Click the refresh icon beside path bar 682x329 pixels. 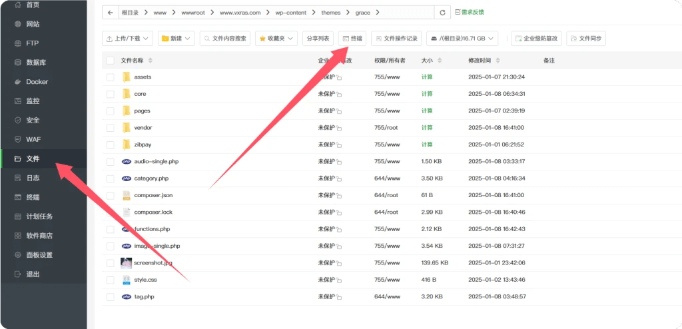click(442, 13)
